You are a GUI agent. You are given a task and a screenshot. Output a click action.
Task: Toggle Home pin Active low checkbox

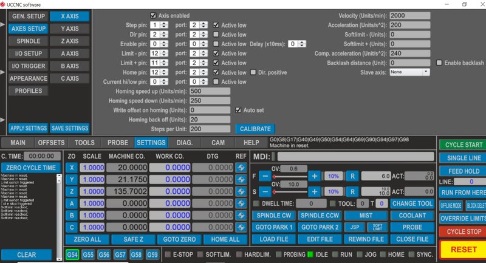[216, 72]
